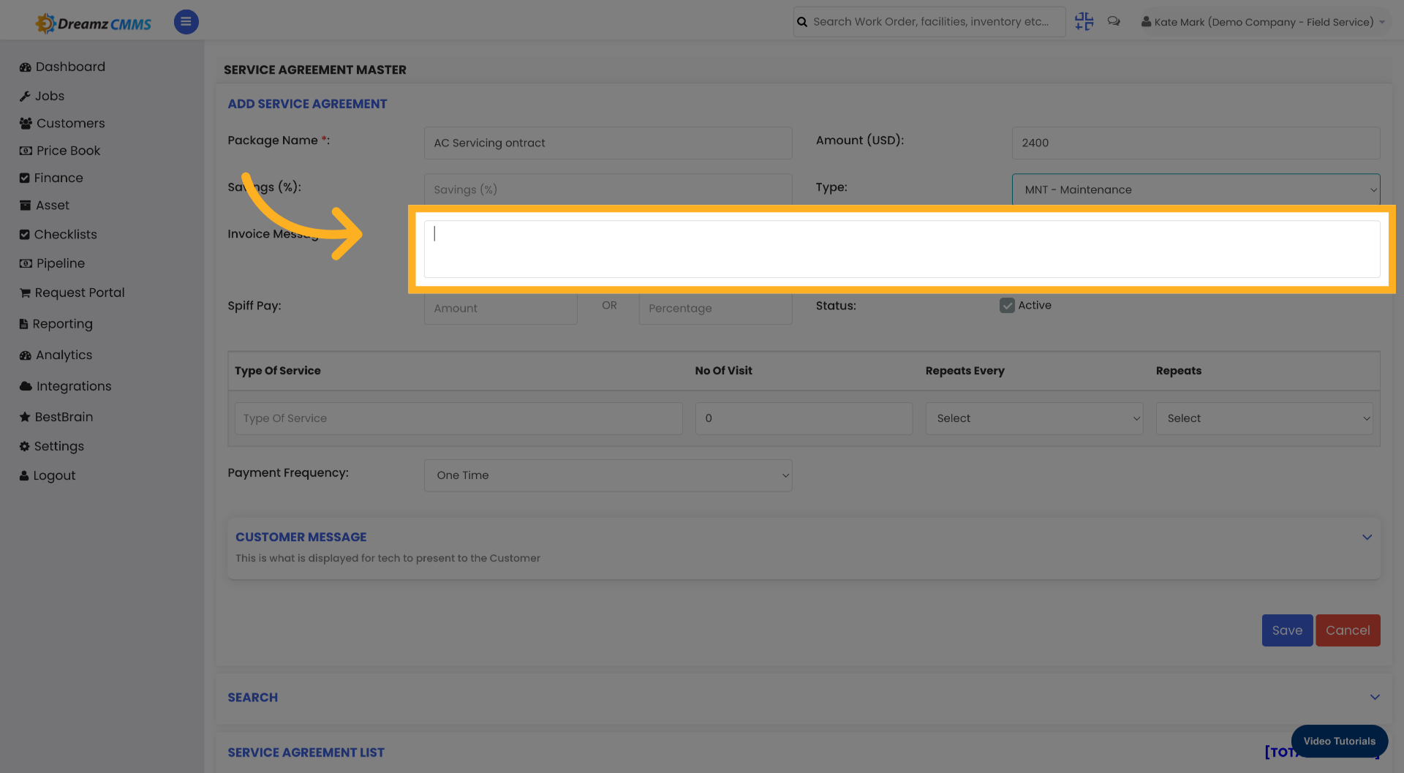Click Logout in the sidebar
The image size is (1404, 773).
tap(25, 475)
